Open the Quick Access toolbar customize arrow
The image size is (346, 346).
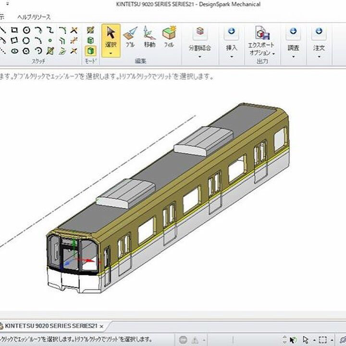(8, 4)
